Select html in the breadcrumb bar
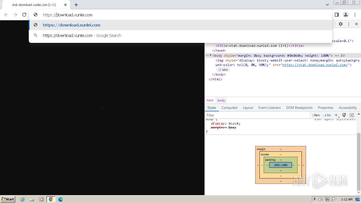The height and width of the screenshot is (203, 361). point(210,100)
